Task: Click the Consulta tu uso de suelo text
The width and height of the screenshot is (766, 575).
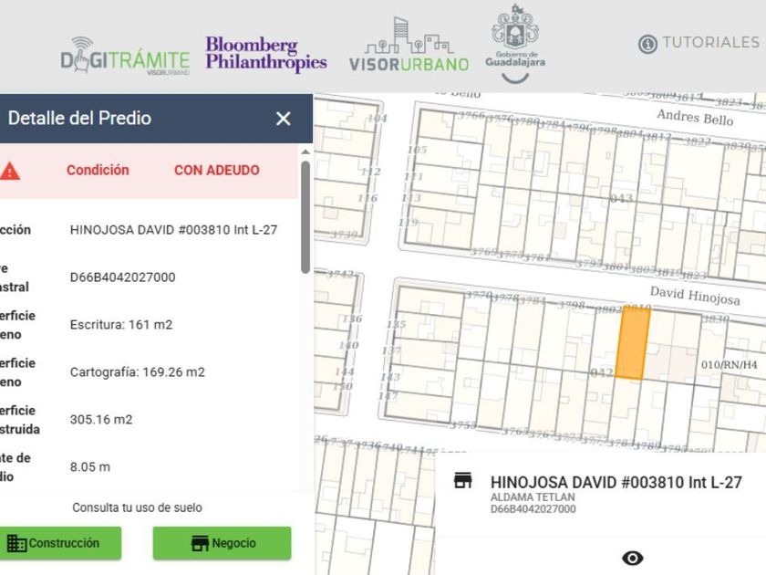Action: [x=138, y=507]
